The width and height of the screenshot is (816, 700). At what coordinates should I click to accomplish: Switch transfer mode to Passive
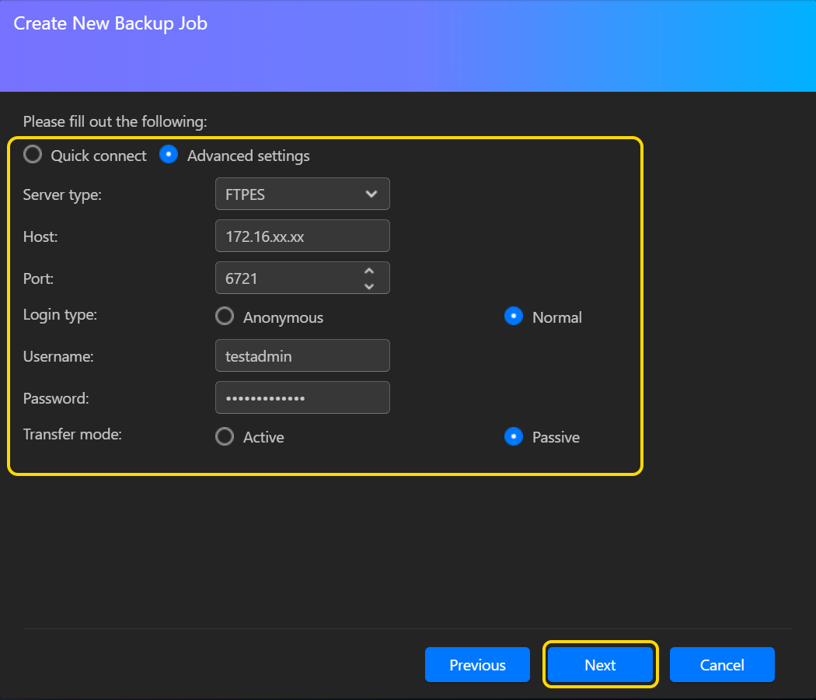tap(514, 436)
